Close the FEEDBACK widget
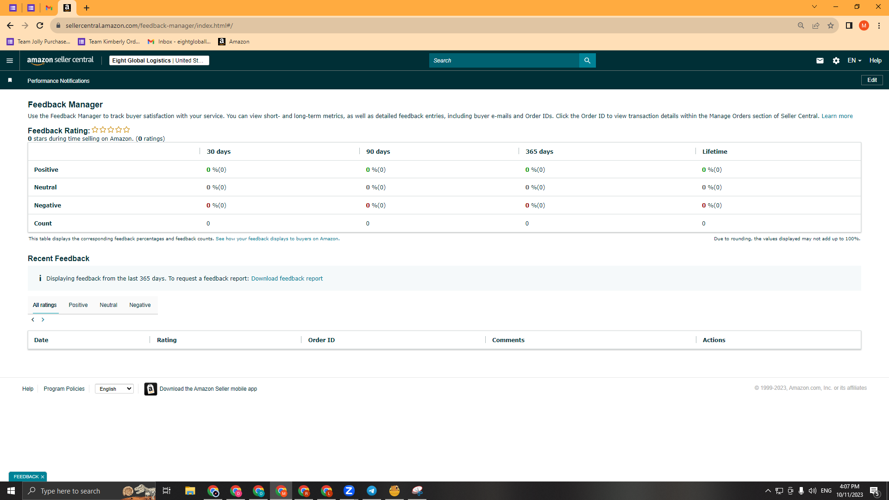The image size is (889, 500). point(43,477)
